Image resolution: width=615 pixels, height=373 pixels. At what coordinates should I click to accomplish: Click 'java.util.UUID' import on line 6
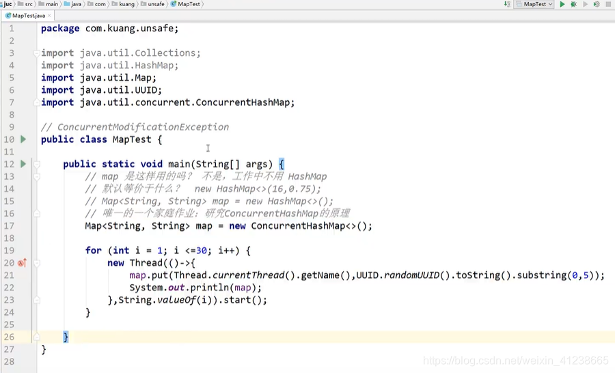(118, 90)
